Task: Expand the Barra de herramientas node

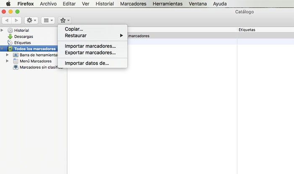Action: click(8, 55)
